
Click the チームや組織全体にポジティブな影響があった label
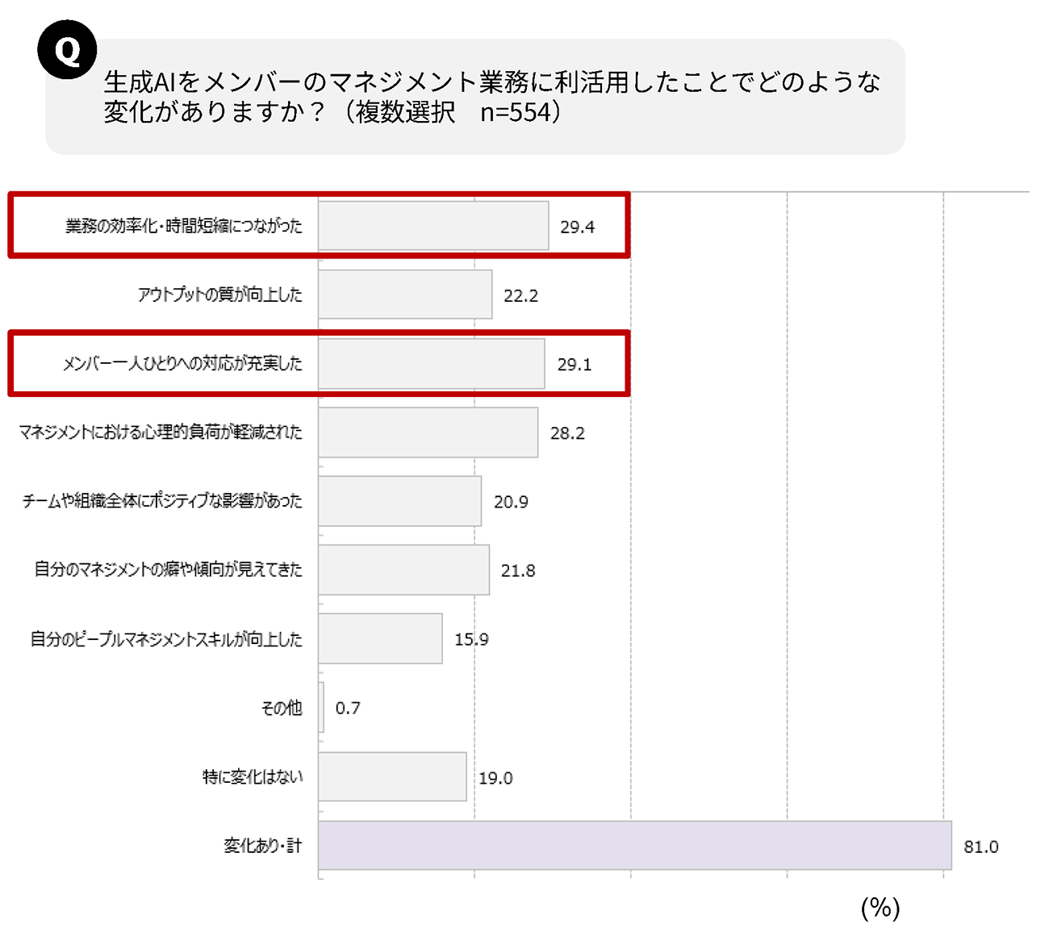pos(162,501)
